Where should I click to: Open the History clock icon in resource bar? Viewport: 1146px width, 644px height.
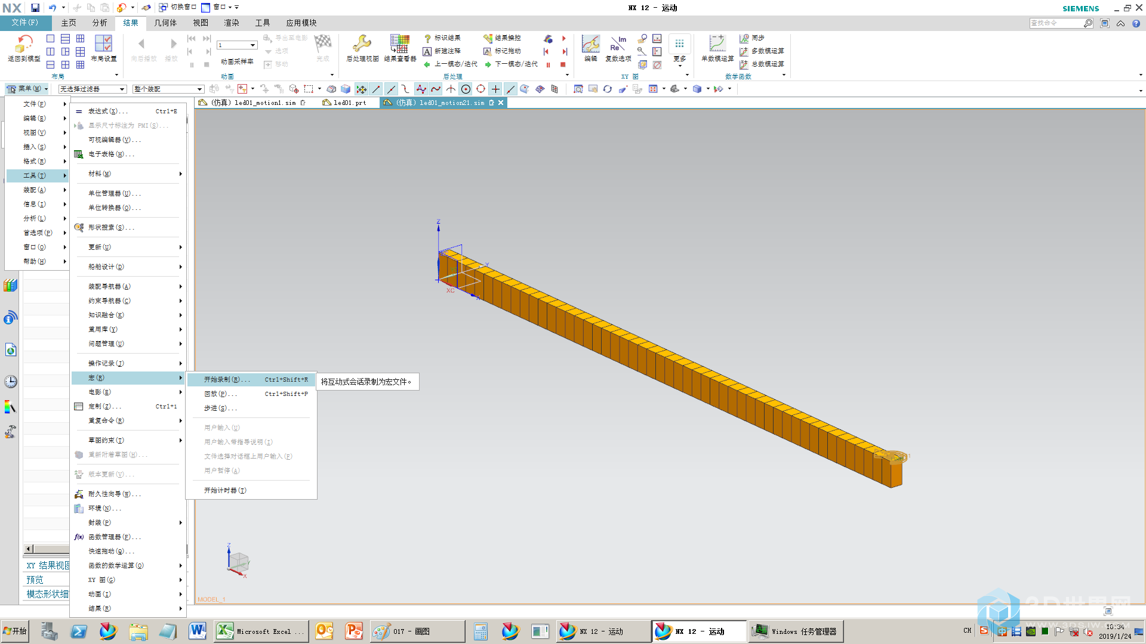10,382
